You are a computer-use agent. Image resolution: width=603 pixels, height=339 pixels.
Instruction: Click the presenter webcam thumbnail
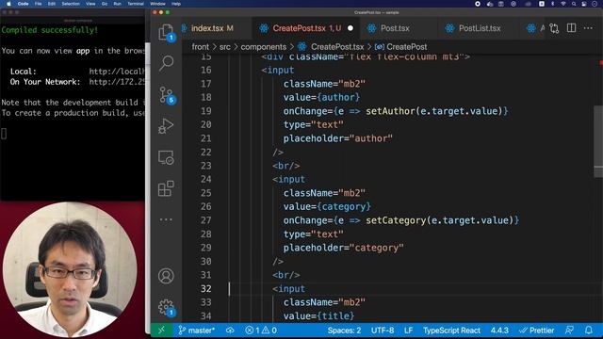click(71, 269)
